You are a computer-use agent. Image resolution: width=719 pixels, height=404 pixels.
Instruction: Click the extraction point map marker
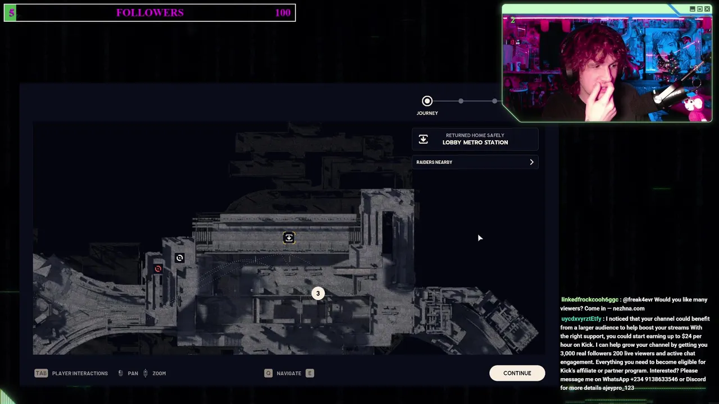click(289, 238)
